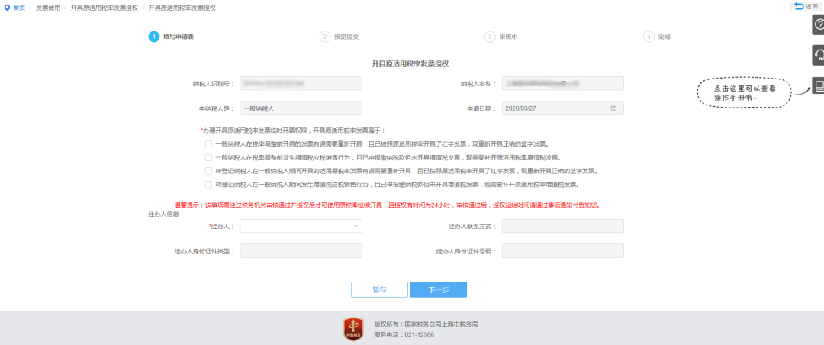This screenshot has width=824, height=345.
Task: Click the 返回 back button
Action: [806, 6]
